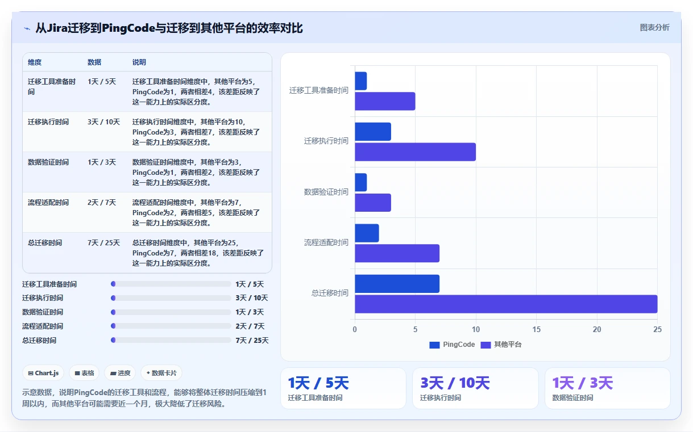The image size is (693, 432).
Task: Click the 图表分析 label in header
Action: pyautogui.click(x=654, y=27)
